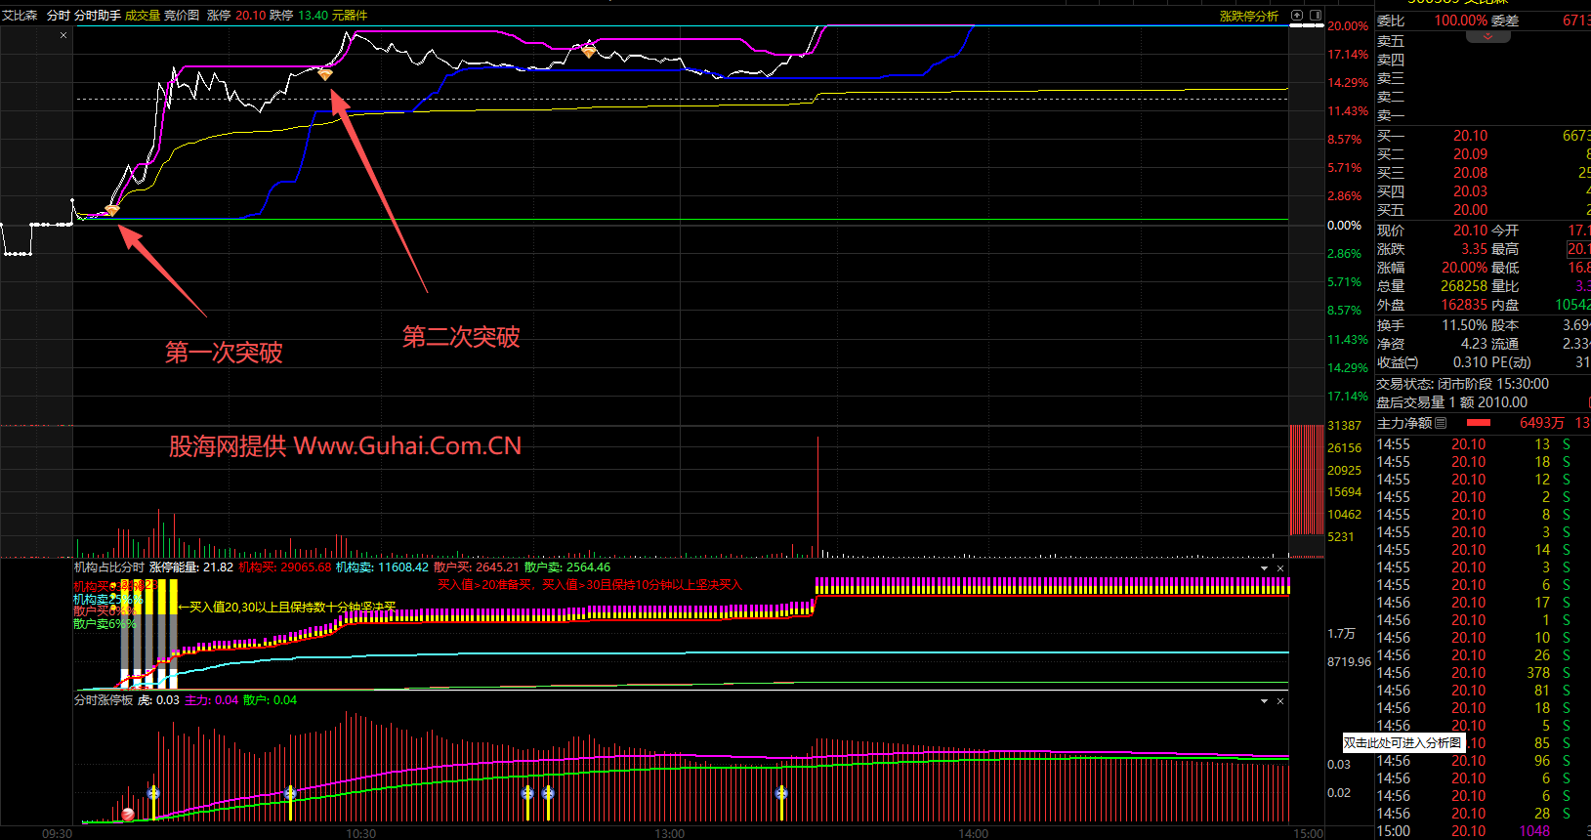The height and width of the screenshot is (840, 1591).
Task: Click the list icon next to 主力净额
Action: point(1441,423)
